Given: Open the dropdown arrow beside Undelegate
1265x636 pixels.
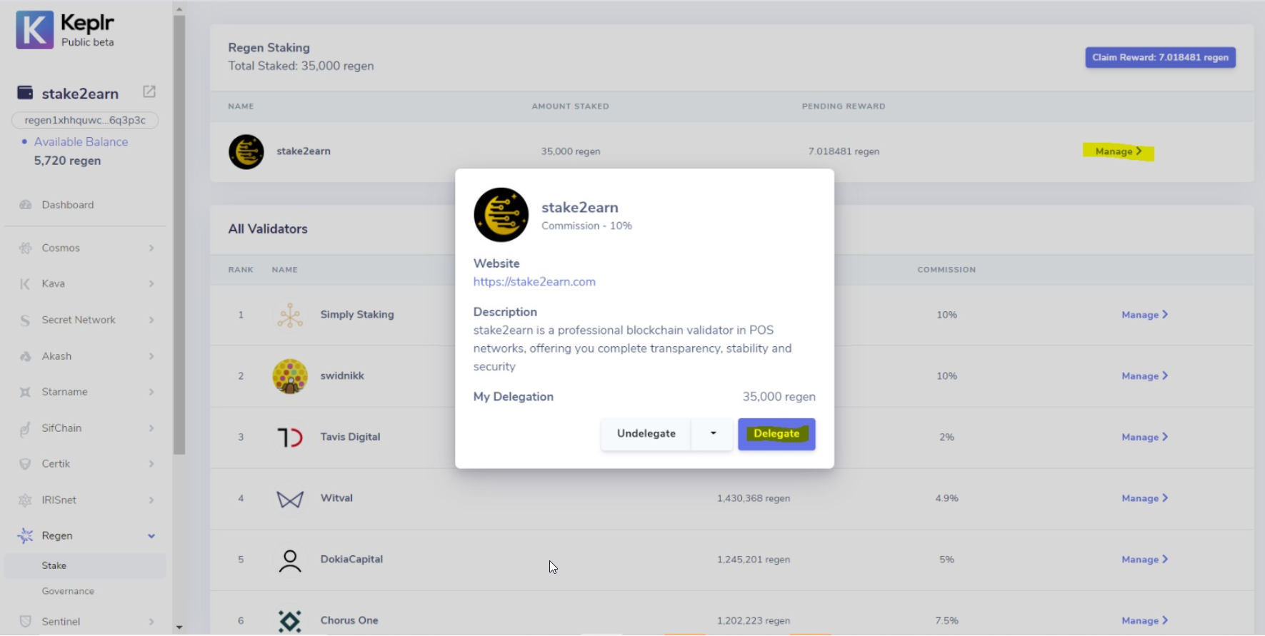Looking at the screenshot, I should pyautogui.click(x=713, y=434).
